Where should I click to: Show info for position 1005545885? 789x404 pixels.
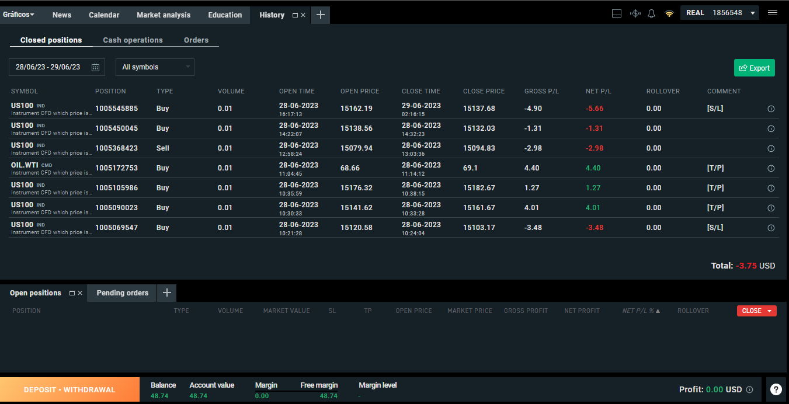click(x=771, y=109)
